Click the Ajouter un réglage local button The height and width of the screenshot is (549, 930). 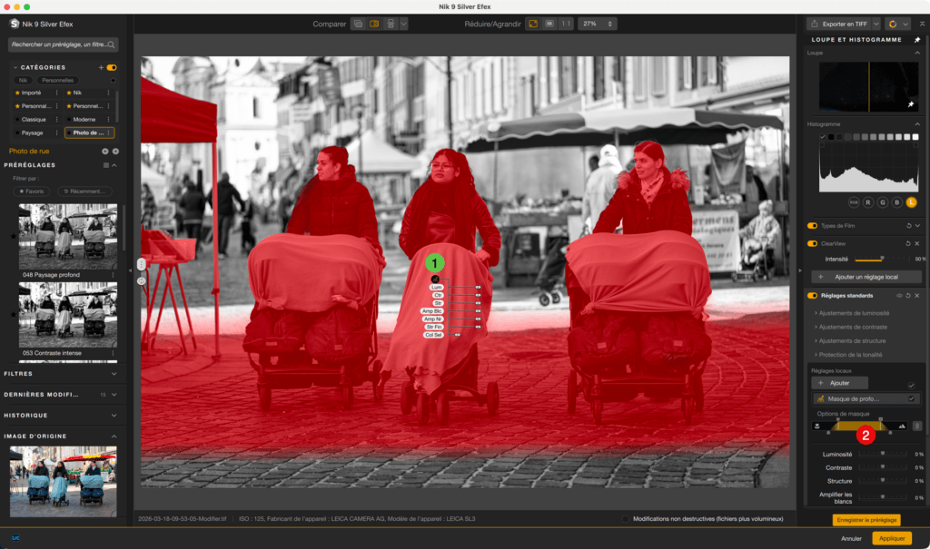[867, 277]
